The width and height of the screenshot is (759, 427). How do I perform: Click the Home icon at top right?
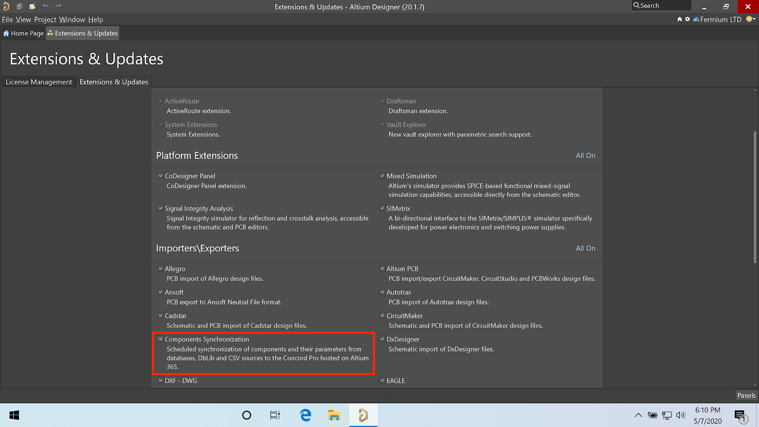click(680, 19)
